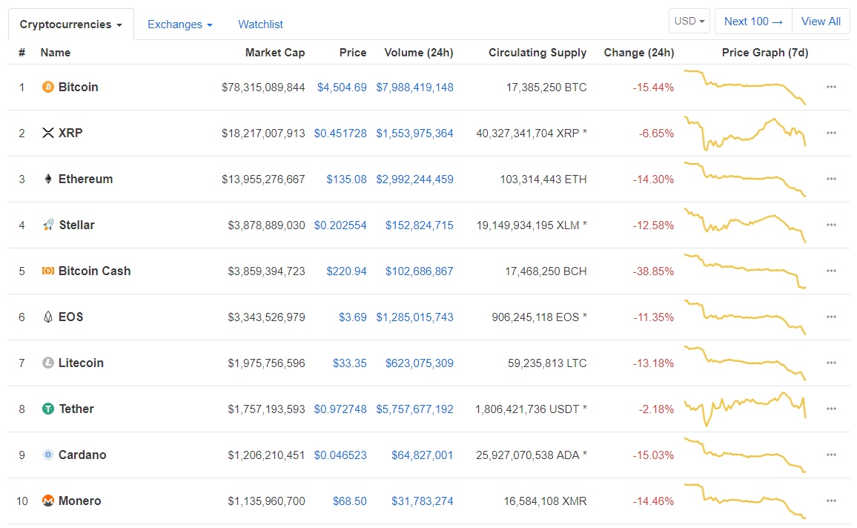857x528 pixels.
Task: Sort by Market Cap column header
Action: [x=275, y=53]
